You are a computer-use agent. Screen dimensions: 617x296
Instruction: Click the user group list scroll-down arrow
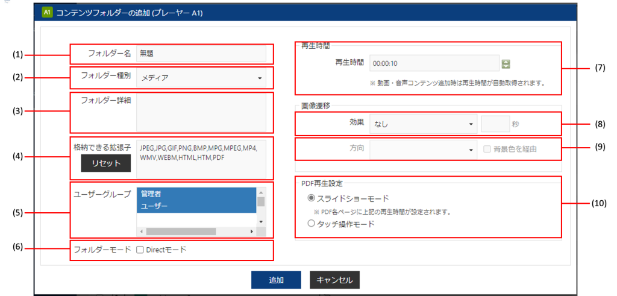click(261, 221)
